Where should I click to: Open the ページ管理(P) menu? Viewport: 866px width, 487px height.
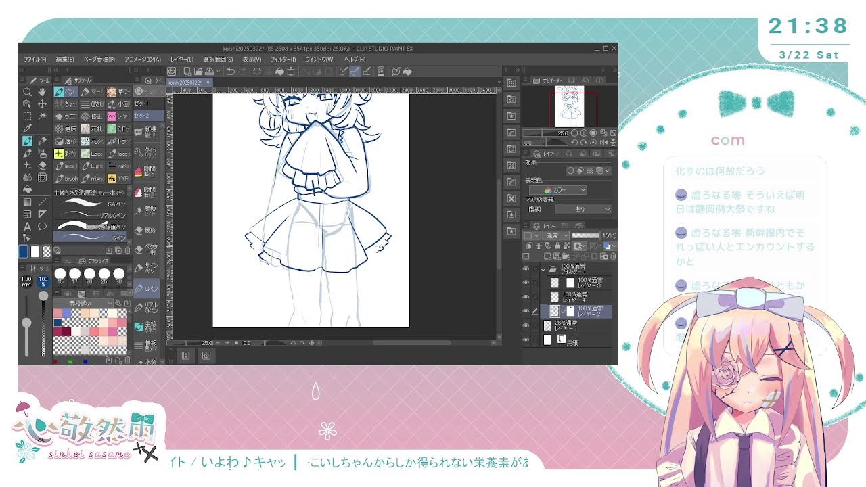pyautogui.click(x=99, y=60)
